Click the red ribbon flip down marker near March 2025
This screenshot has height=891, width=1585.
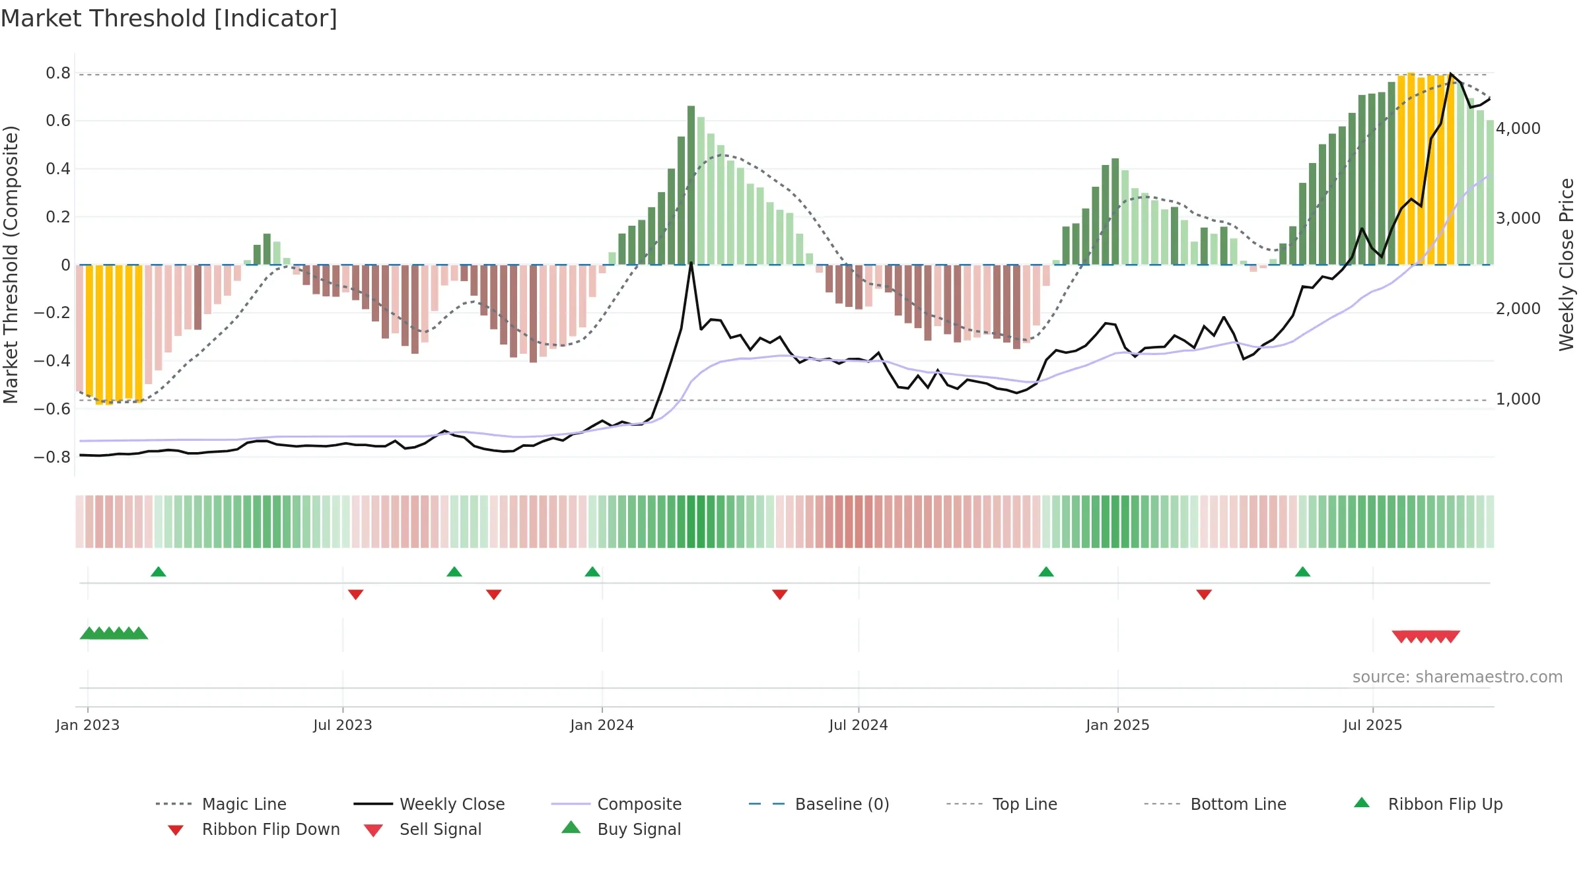1204,595
